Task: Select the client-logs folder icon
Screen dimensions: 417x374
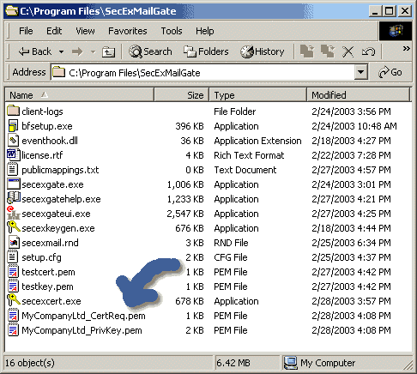Action: (x=13, y=111)
